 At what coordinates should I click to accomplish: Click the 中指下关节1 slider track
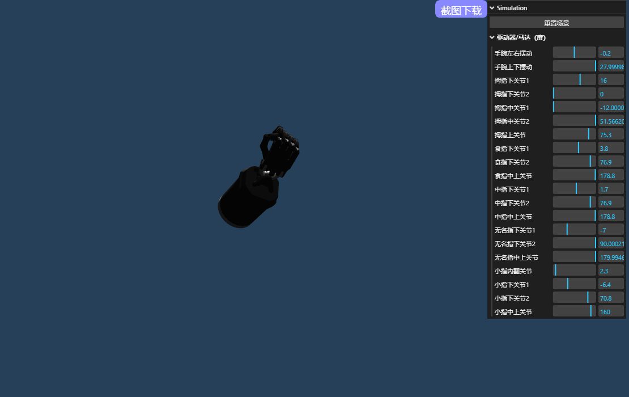(574, 189)
